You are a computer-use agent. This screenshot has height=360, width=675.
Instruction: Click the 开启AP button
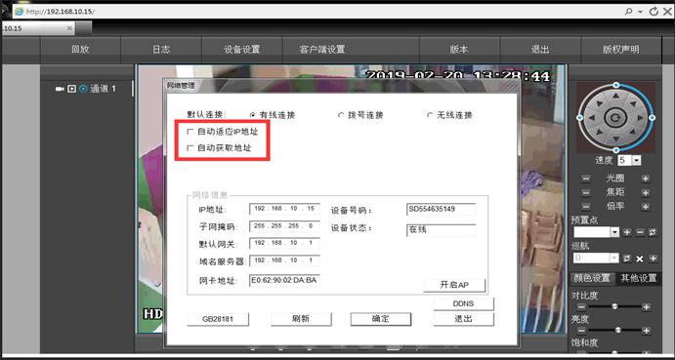[454, 285]
